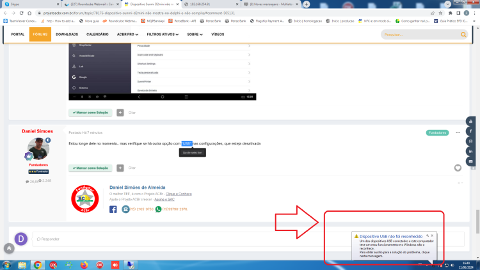Click Marcar como Solução on Daniel's post
Image resolution: width=480 pixels, height=270 pixels.
(90, 168)
